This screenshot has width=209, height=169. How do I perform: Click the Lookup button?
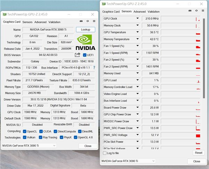(86, 30)
